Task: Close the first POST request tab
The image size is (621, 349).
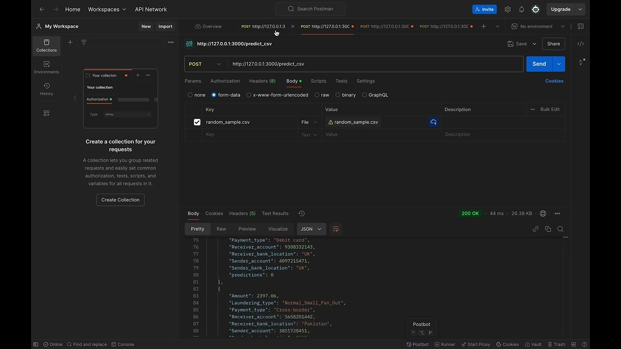Action: click(x=293, y=26)
